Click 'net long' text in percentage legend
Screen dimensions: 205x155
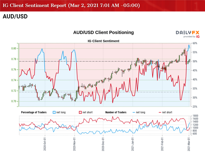61,112
